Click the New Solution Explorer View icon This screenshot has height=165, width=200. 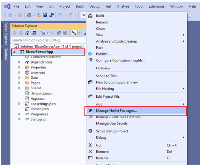point(90,82)
